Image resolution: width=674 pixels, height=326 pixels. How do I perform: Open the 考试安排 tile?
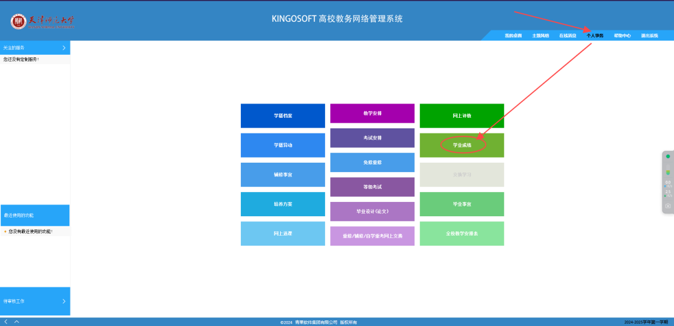point(372,138)
